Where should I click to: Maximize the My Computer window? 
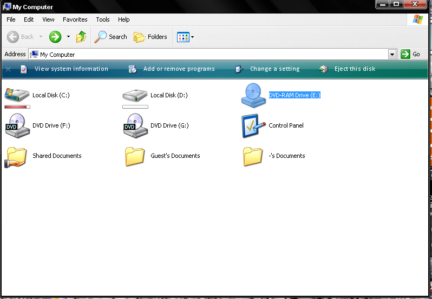point(396,4)
